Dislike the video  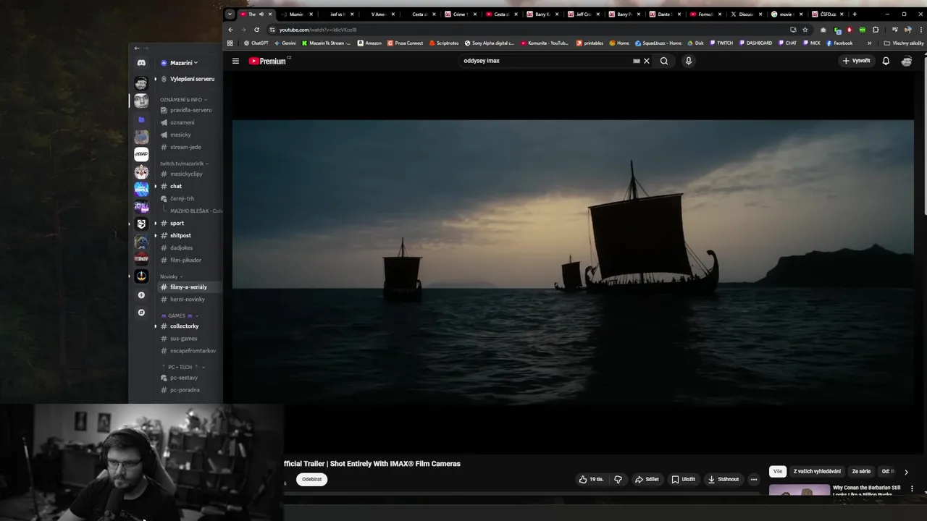coord(618,479)
